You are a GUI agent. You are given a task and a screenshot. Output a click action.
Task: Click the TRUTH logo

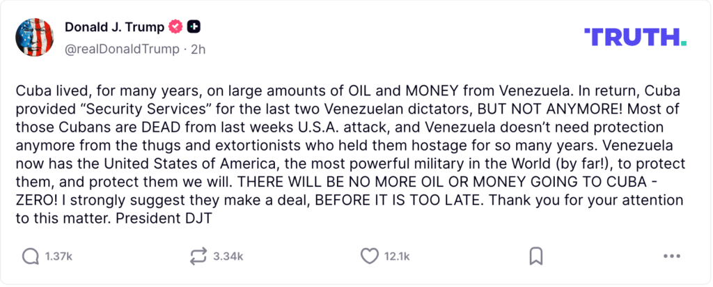pos(630,37)
